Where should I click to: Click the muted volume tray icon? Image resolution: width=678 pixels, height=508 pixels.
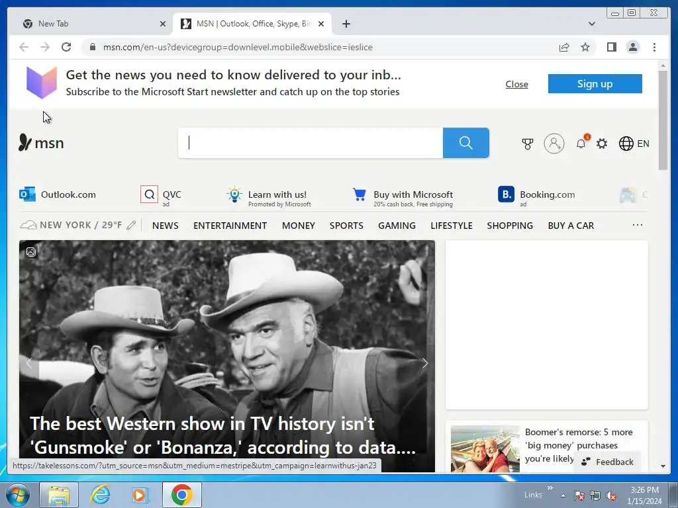point(611,496)
